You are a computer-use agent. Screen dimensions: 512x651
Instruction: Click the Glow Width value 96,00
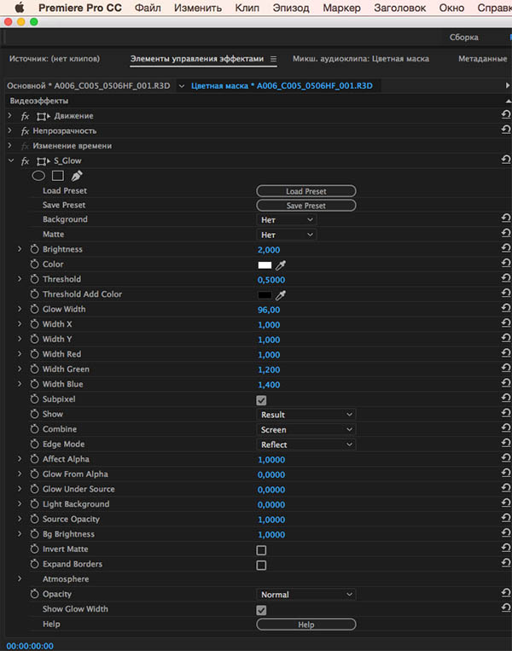click(x=269, y=310)
